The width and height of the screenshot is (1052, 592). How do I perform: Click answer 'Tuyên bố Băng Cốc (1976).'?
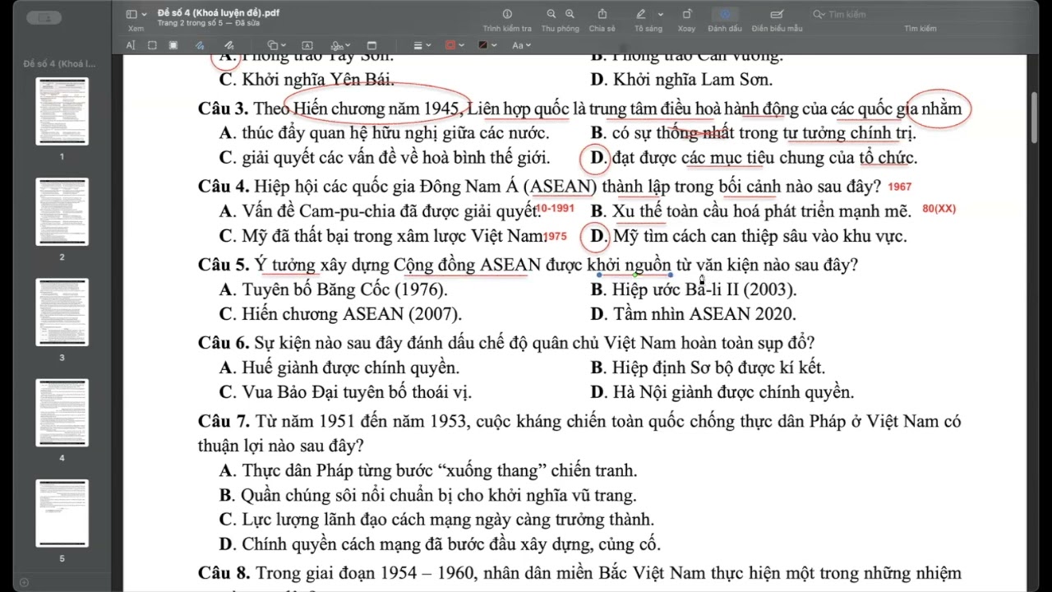pyautogui.click(x=345, y=289)
